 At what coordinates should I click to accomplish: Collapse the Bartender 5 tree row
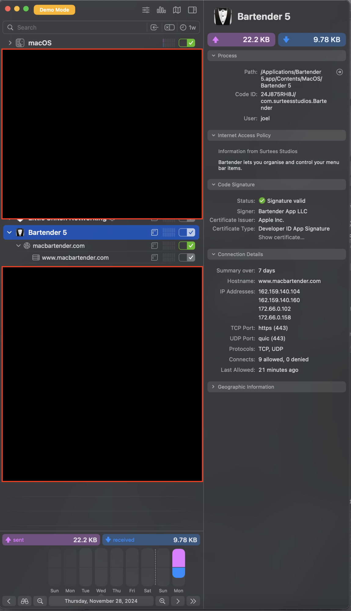point(9,232)
